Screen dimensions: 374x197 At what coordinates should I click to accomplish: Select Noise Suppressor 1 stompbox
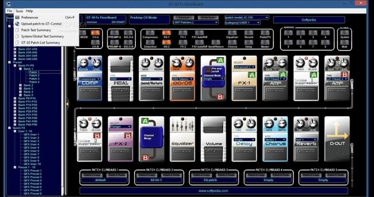[306, 78]
